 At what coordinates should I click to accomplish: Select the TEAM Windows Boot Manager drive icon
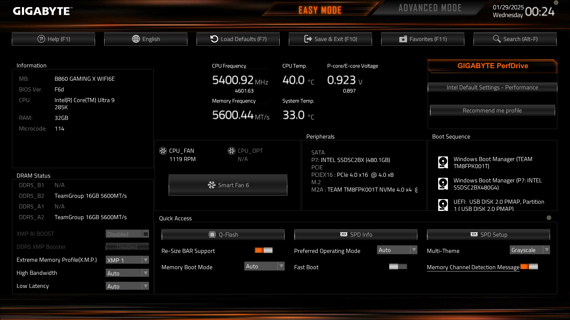[443, 162]
